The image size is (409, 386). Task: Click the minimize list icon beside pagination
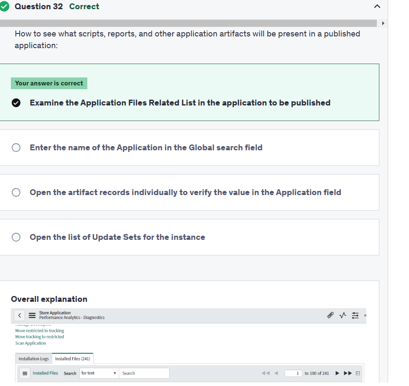point(357,373)
